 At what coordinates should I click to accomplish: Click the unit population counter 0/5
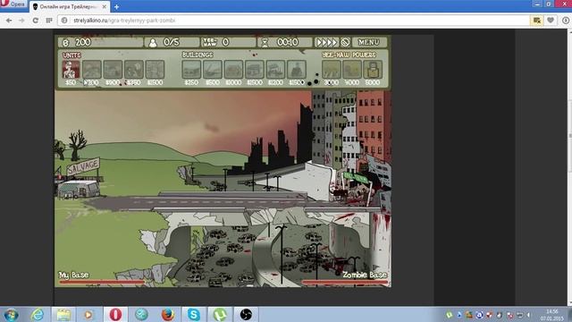(x=172, y=42)
